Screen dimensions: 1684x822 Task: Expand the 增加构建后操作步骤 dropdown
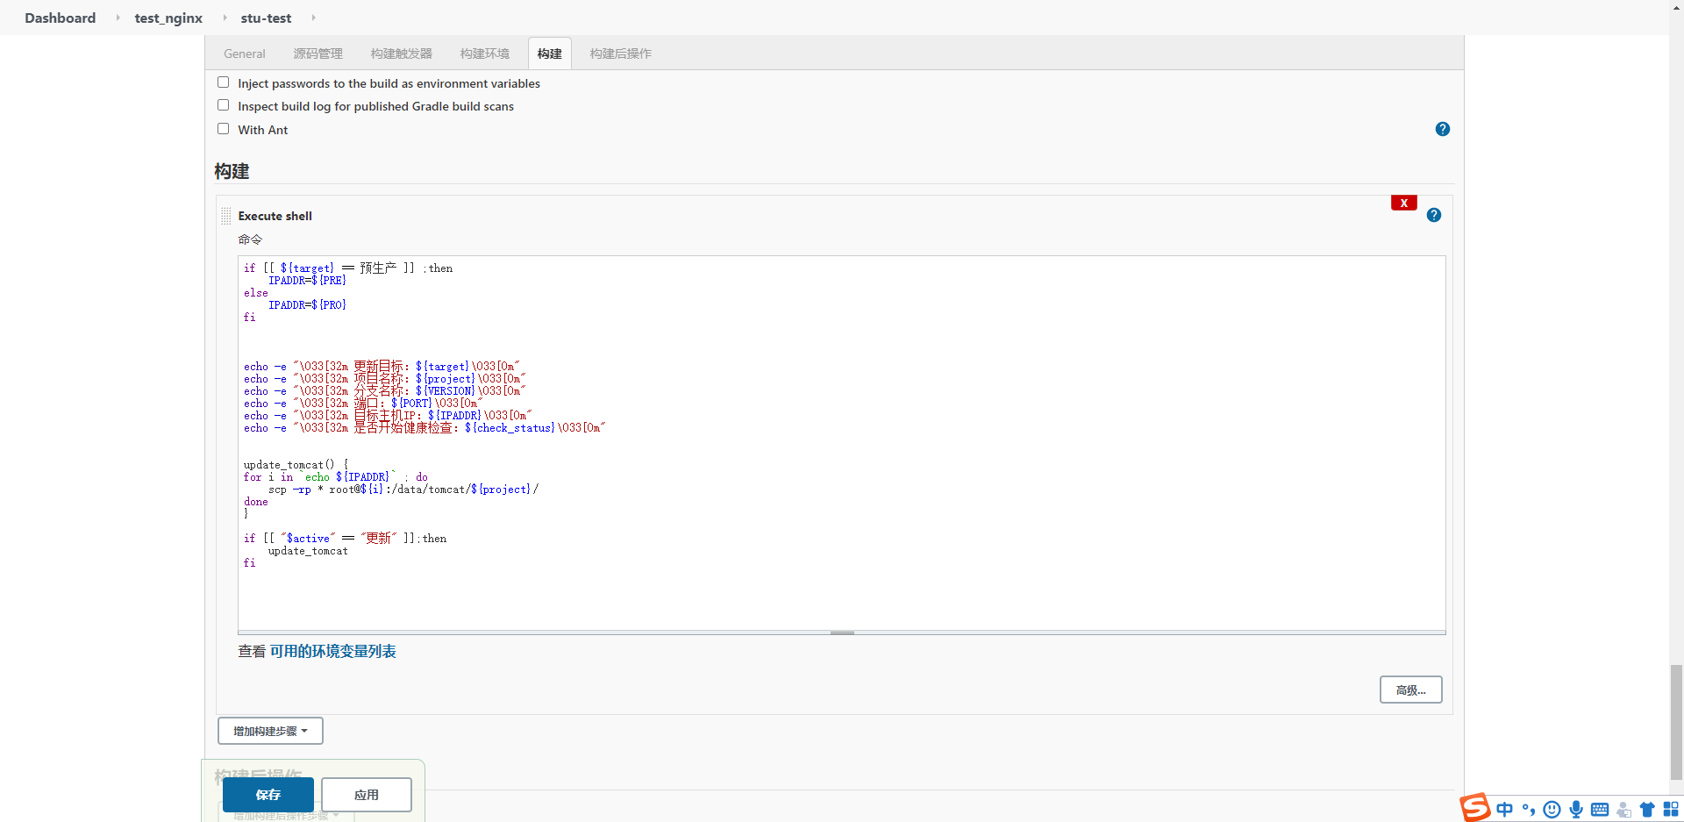[282, 815]
